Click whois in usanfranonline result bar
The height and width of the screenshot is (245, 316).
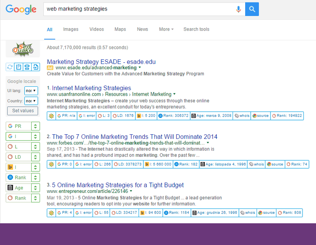click(242, 116)
